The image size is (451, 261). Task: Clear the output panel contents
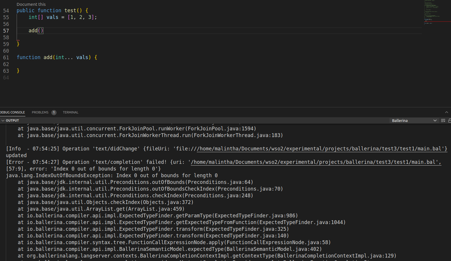tap(443, 120)
